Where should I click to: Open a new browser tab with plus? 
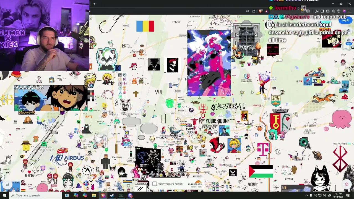pos(94,4)
